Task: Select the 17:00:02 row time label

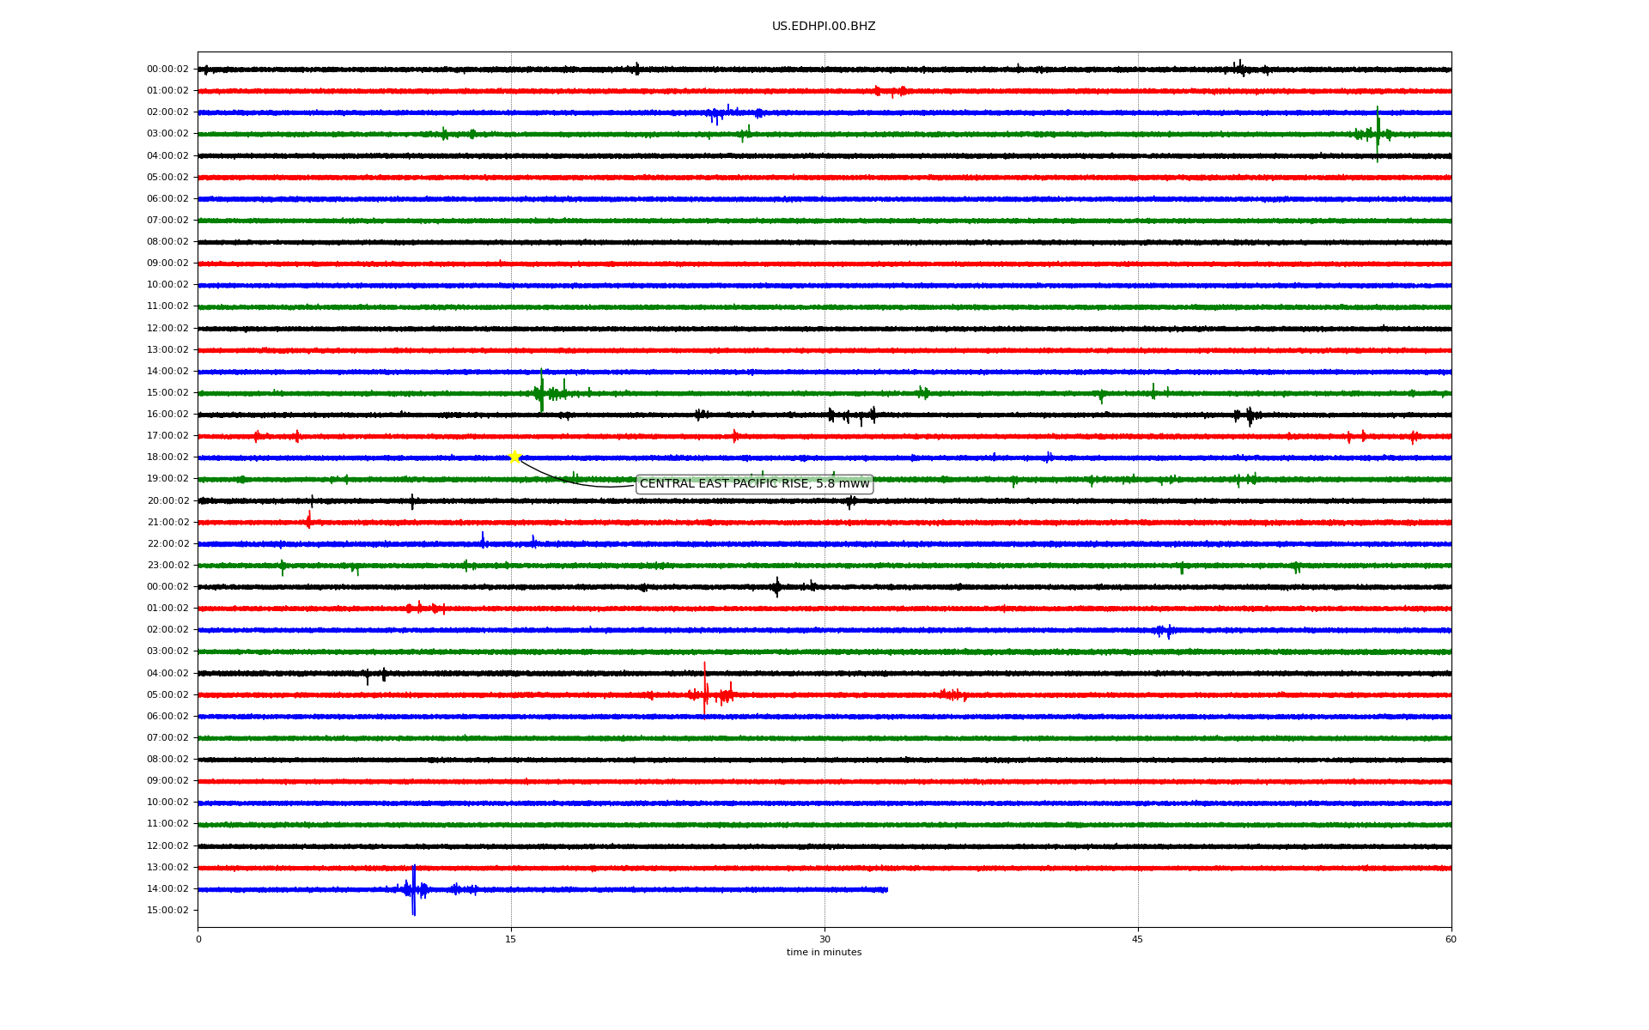Action: (x=167, y=436)
